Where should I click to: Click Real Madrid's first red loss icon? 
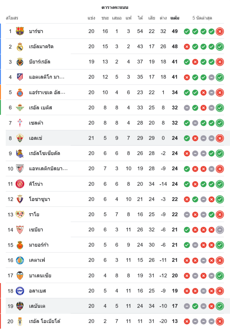[x=187, y=47]
